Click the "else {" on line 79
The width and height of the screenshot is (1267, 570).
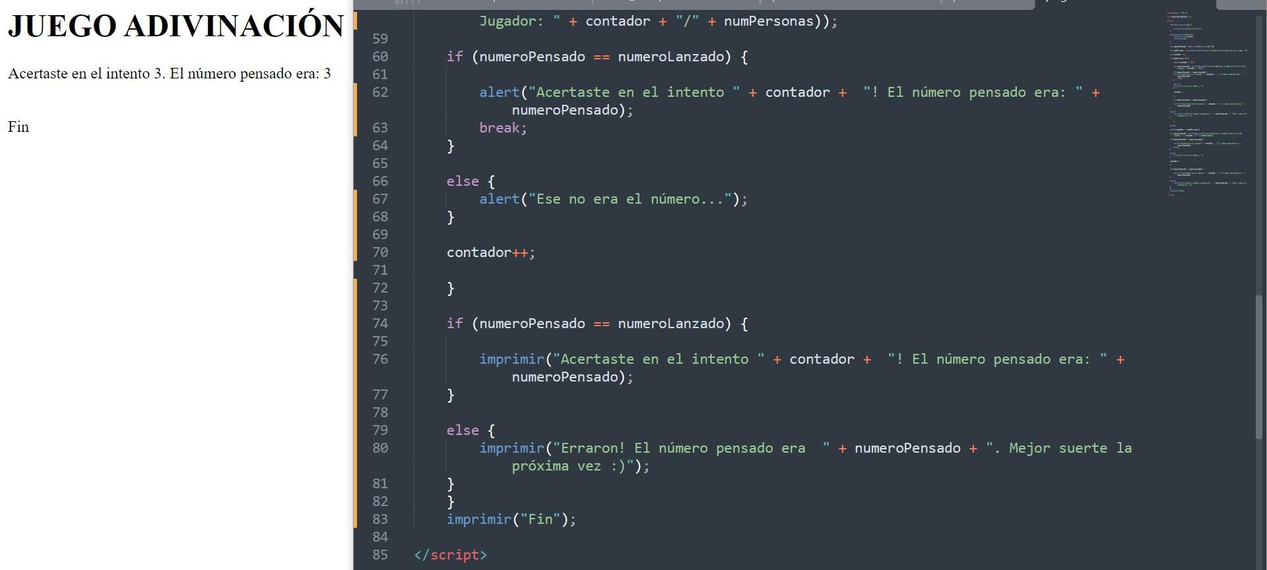[471, 430]
